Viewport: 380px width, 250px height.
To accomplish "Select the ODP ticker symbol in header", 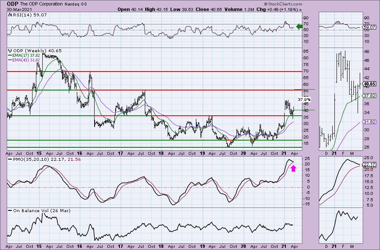I will [12, 4].
